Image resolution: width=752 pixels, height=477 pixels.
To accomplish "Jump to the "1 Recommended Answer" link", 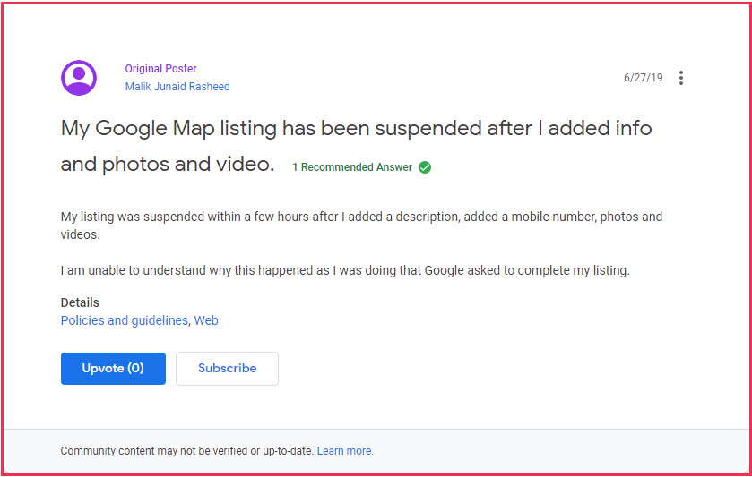I will coord(352,167).
